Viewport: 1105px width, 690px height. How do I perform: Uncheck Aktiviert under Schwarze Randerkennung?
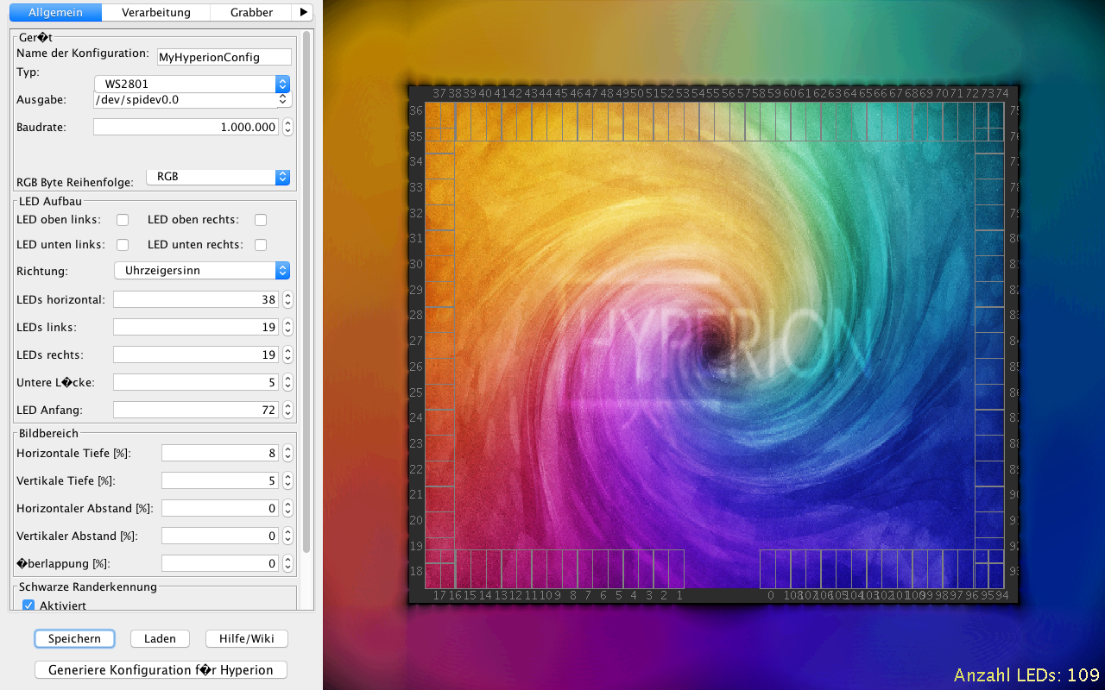pyautogui.click(x=28, y=605)
